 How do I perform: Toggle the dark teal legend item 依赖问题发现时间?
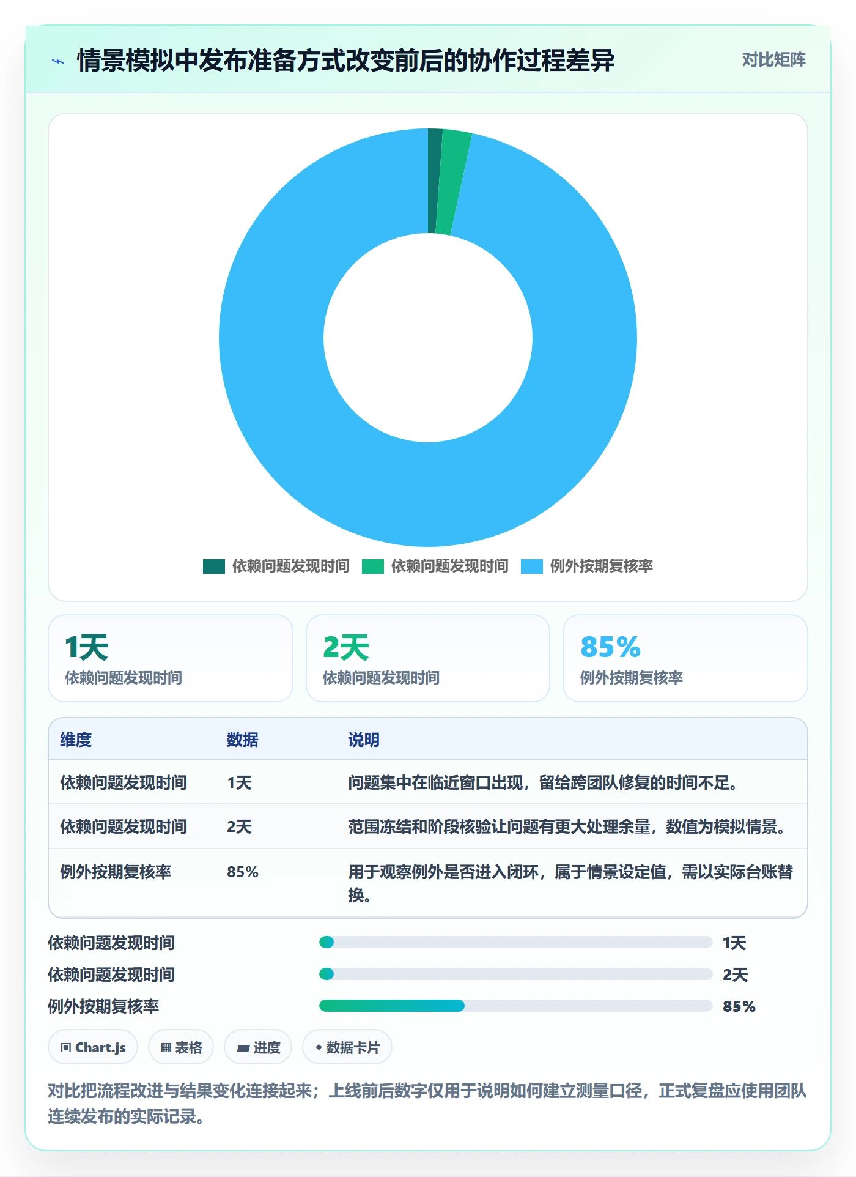coord(276,566)
